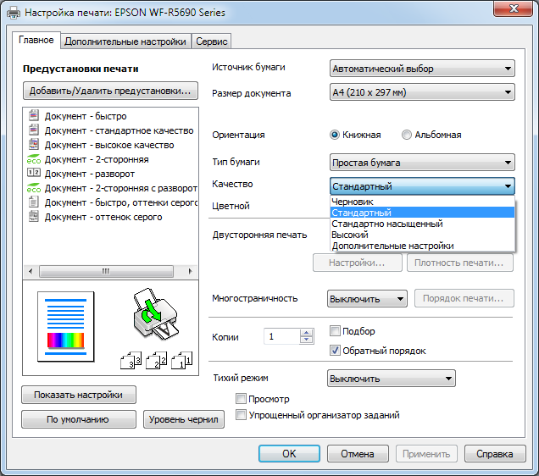Open the Тихий режим dropdown
Image resolution: width=539 pixels, height=476 pixels.
point(392,379)
